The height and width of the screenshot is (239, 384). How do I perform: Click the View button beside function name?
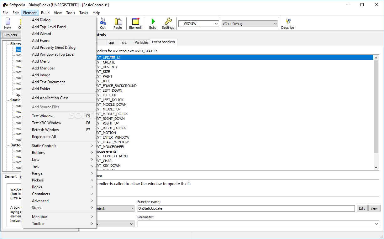coord(374,208)
